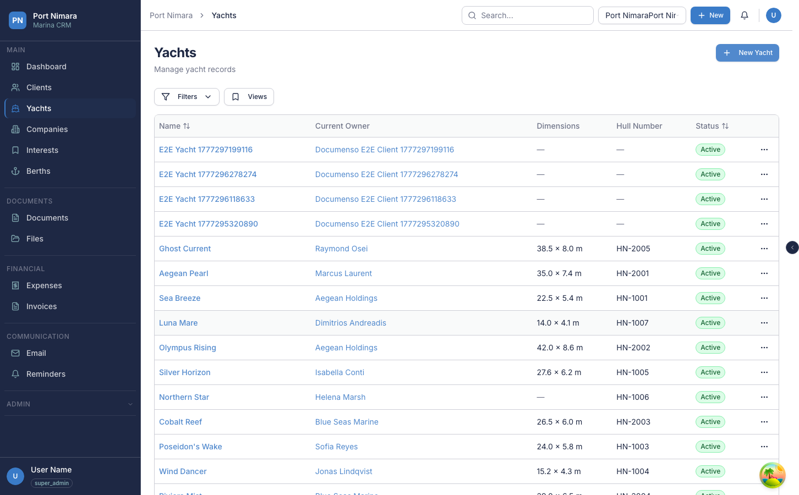Collapse the side panel arrow handle
799x495 pixels.
(x=792, y=248)
